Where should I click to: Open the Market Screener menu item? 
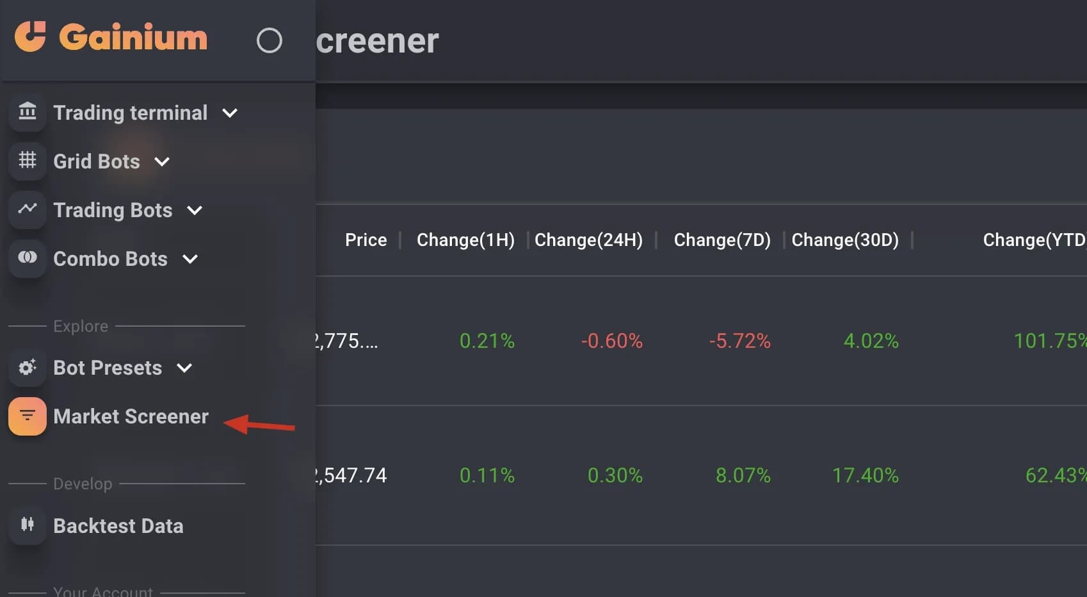point(131,416)
